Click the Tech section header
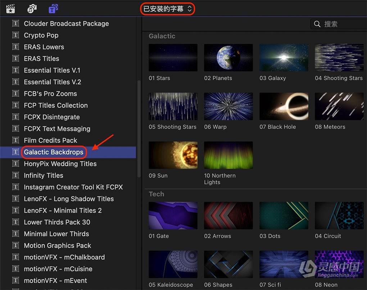 pos(157,194)
